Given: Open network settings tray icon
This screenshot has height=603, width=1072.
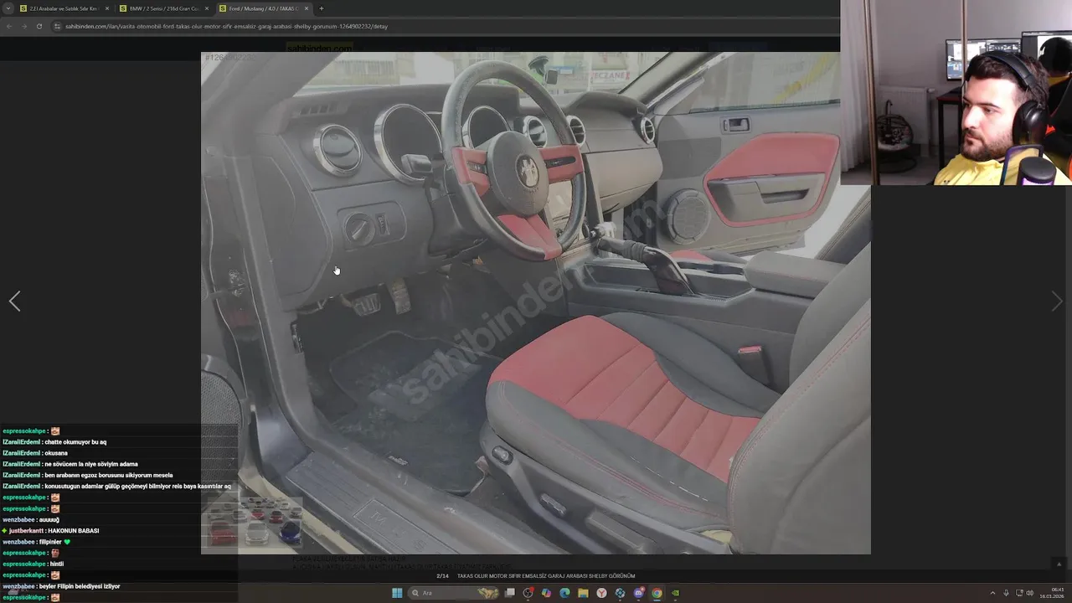Looking at the screenshot, I should click(1018, 593).
